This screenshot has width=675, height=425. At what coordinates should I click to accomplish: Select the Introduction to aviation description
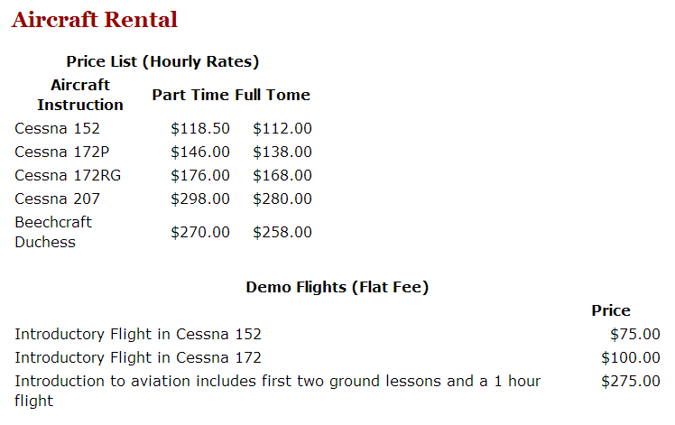pos(277,391)
